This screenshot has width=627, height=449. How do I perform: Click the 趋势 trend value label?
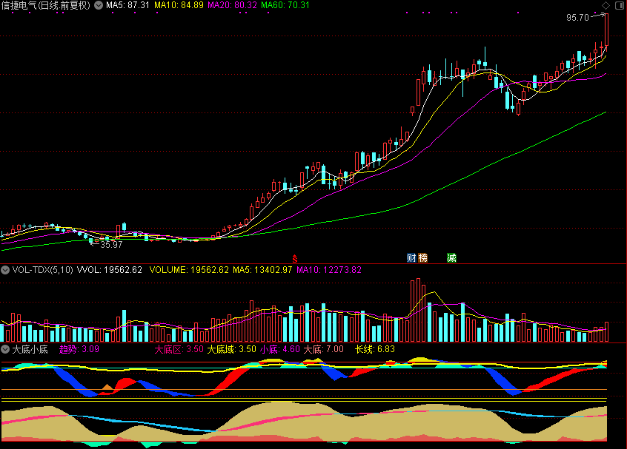pyautogui.click(x=79, y=348)
